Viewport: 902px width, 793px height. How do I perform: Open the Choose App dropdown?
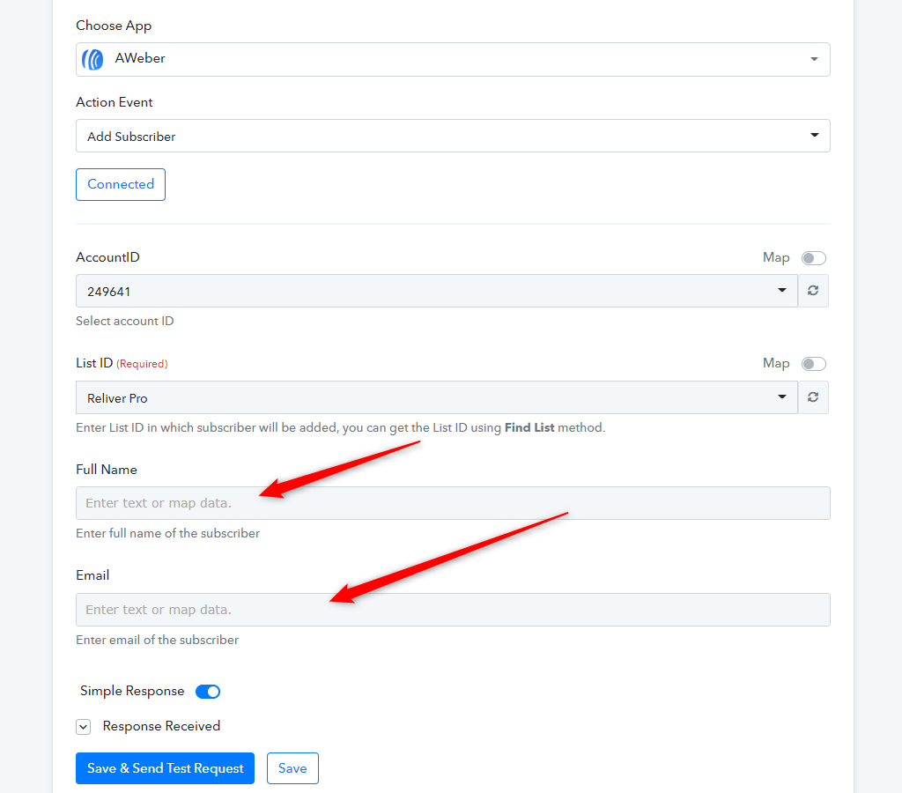click(453, 59)
